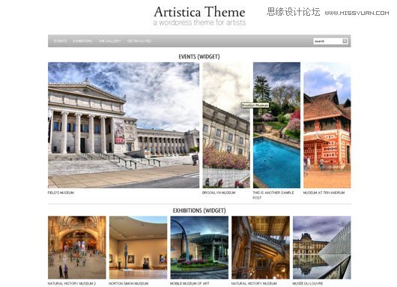Viewport: 397px width, 287px height.
Task: Click the Mobile Museum of Art caption
Action: (x=190, y=283)
